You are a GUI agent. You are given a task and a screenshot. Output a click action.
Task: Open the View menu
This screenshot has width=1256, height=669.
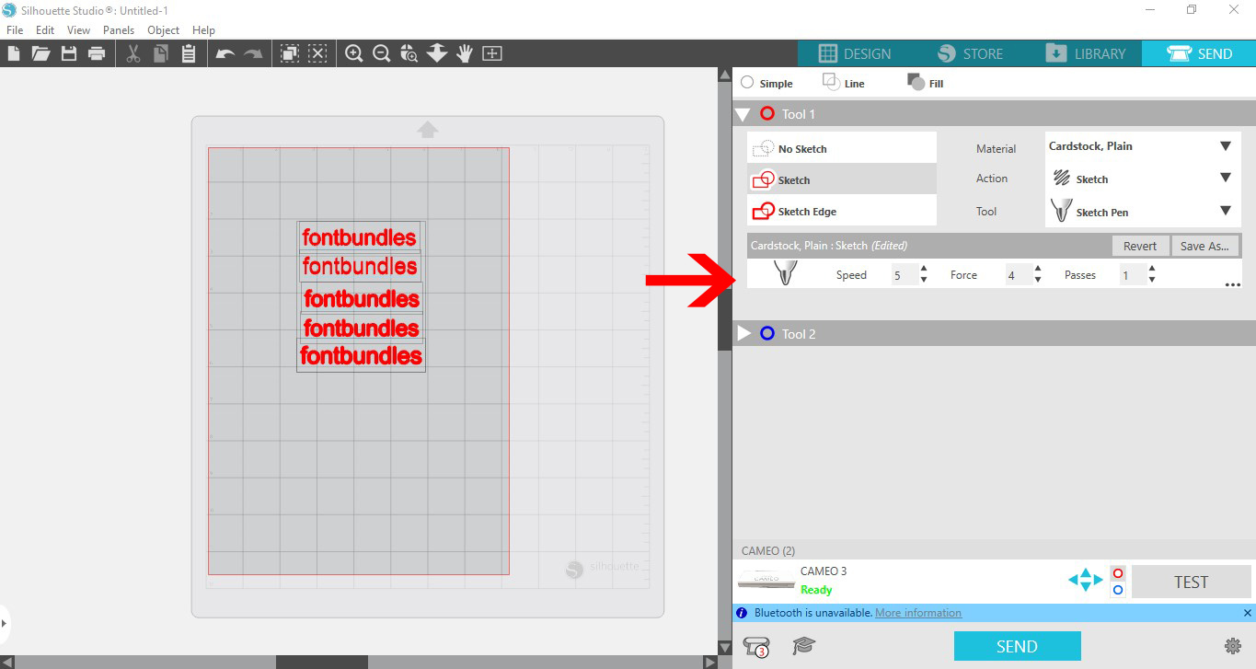pos(79,29)
